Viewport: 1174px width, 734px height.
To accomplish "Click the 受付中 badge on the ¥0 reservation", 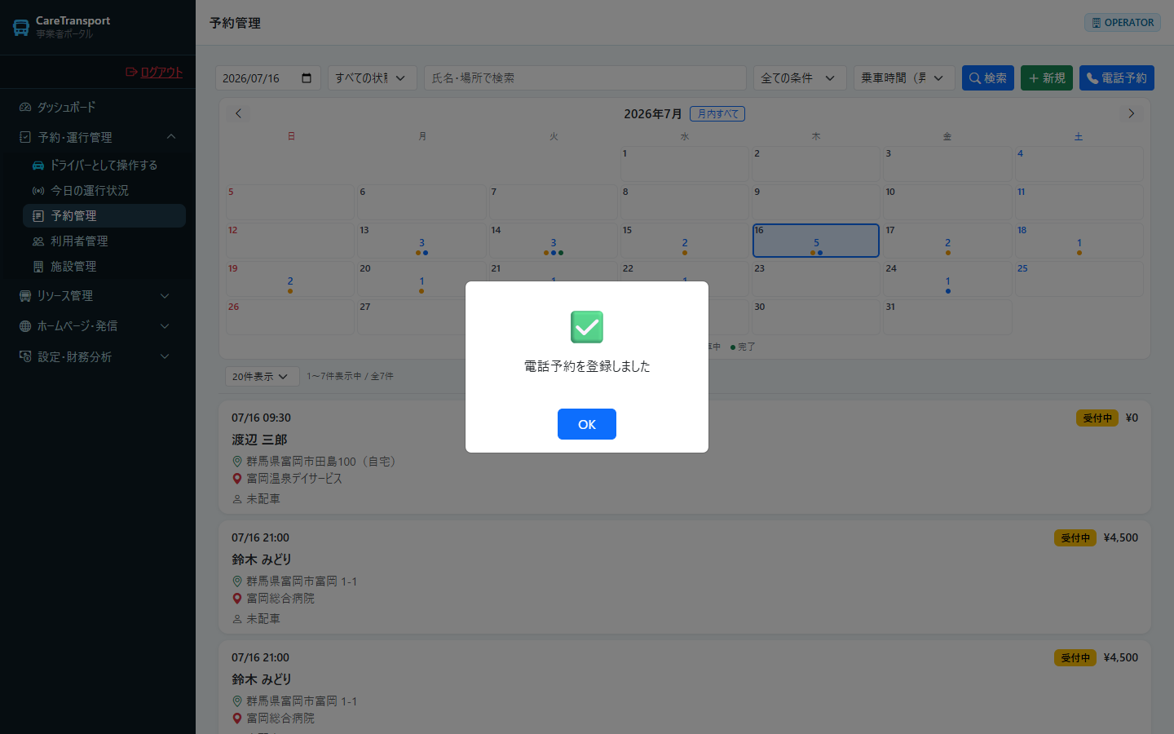I will tap(1097, 418).
